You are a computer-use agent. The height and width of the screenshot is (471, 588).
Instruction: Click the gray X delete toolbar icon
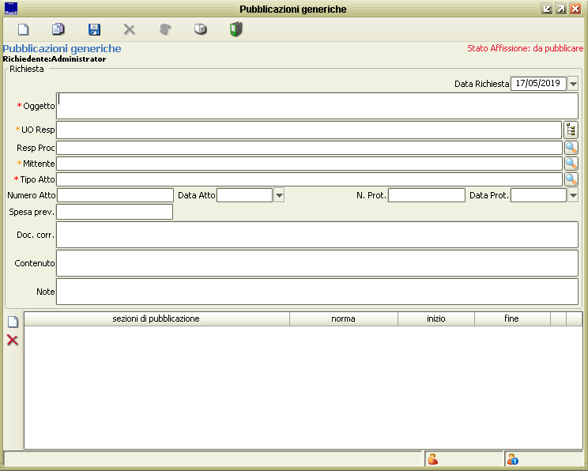(130, 29)
